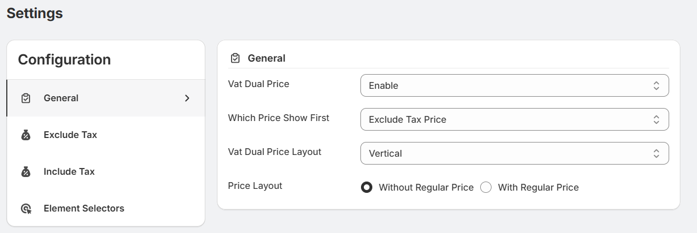Viewport: 697px width, 233px height.
Task: Click the Include Tax money bag icon
Action: [x=26, y=172]
